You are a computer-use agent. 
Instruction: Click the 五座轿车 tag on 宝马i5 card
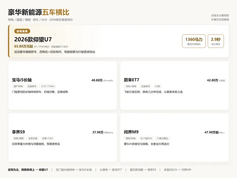(32, 86)
